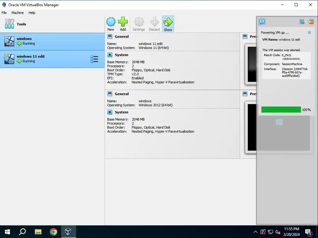
Task: Click the System chip icon above 'windows' base memory
Action: [110, 112]
